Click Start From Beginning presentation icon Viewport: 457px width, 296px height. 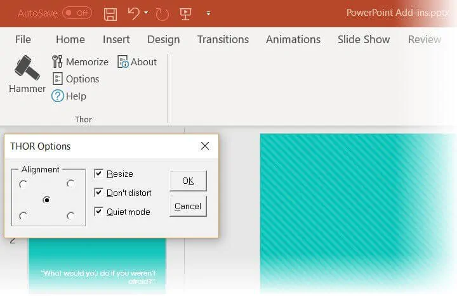(185, 13)
